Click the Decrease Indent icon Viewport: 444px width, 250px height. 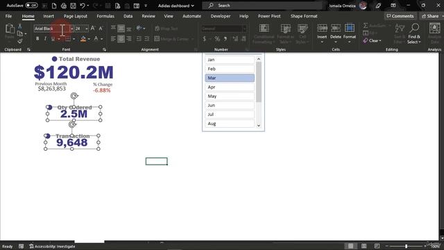coord(139,39)
